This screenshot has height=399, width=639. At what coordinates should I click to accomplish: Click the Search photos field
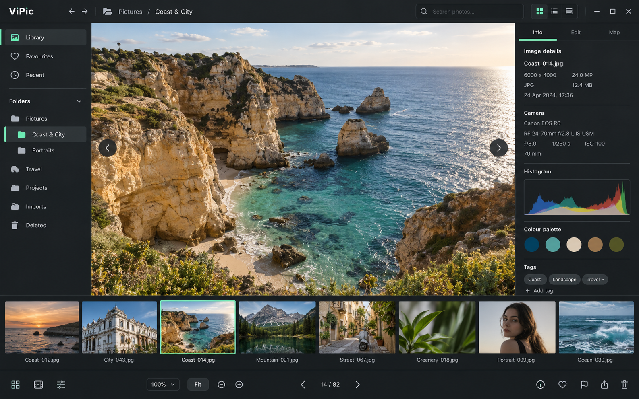(x=470, y=12)
